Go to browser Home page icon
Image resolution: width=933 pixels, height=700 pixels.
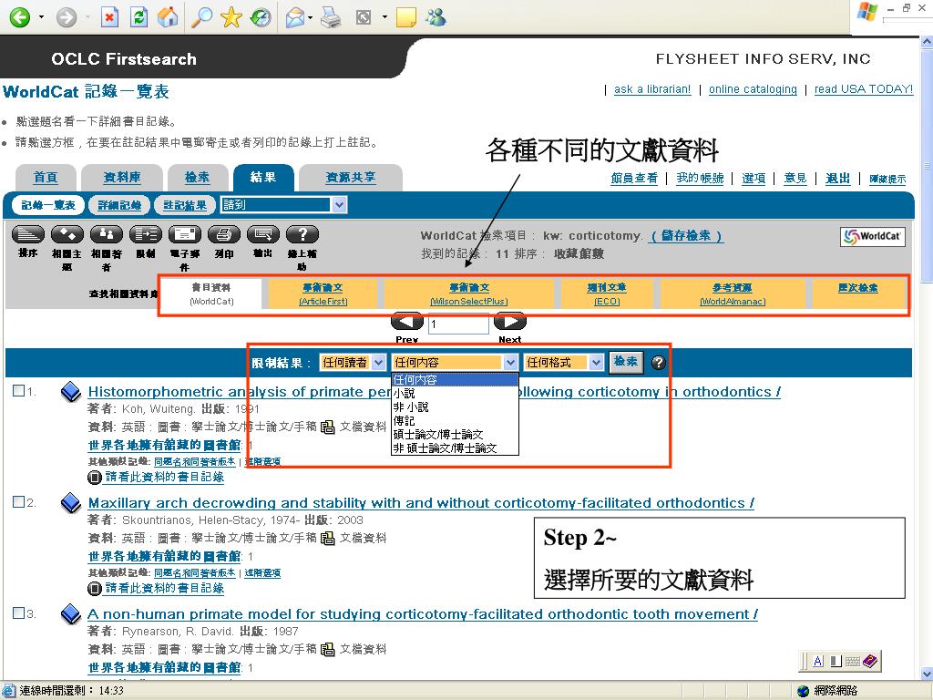[168, 16]
